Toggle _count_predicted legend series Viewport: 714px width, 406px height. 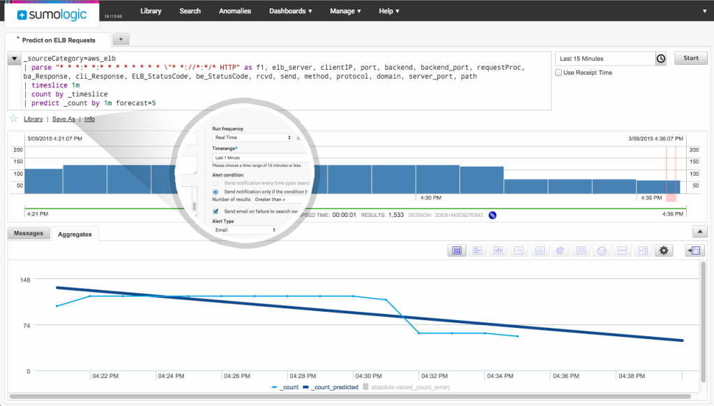(331, 387)
